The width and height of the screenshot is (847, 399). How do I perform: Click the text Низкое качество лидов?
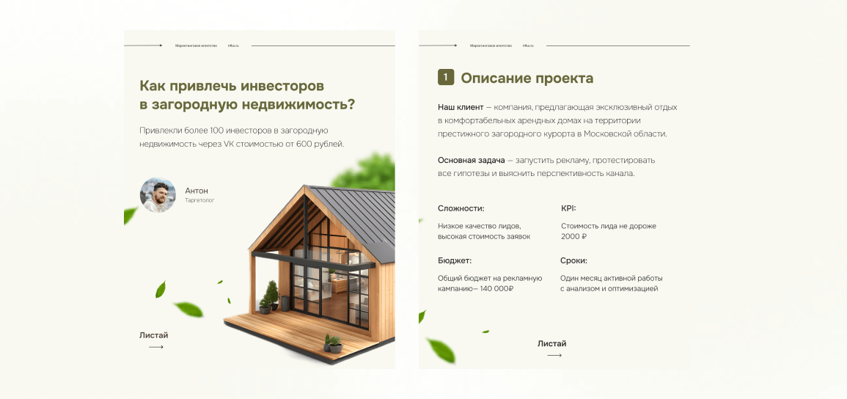coord(479,226)
